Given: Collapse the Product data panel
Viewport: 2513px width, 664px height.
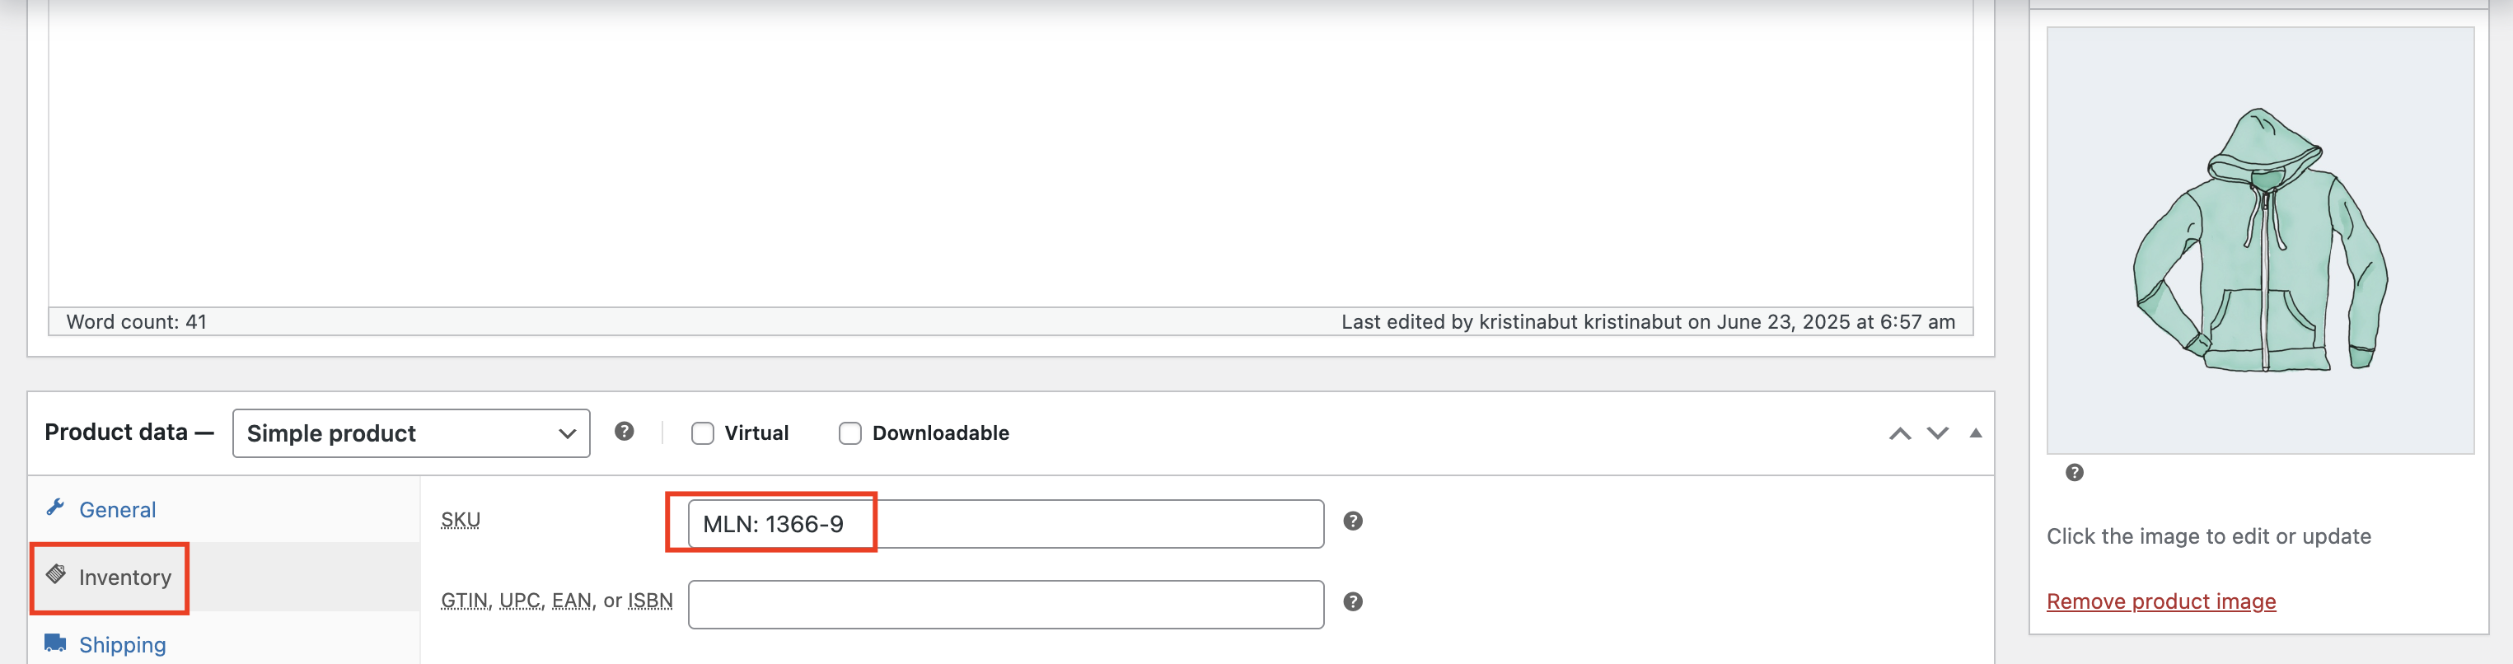Looking at the screenshot, I should (x=1976, y=433).
